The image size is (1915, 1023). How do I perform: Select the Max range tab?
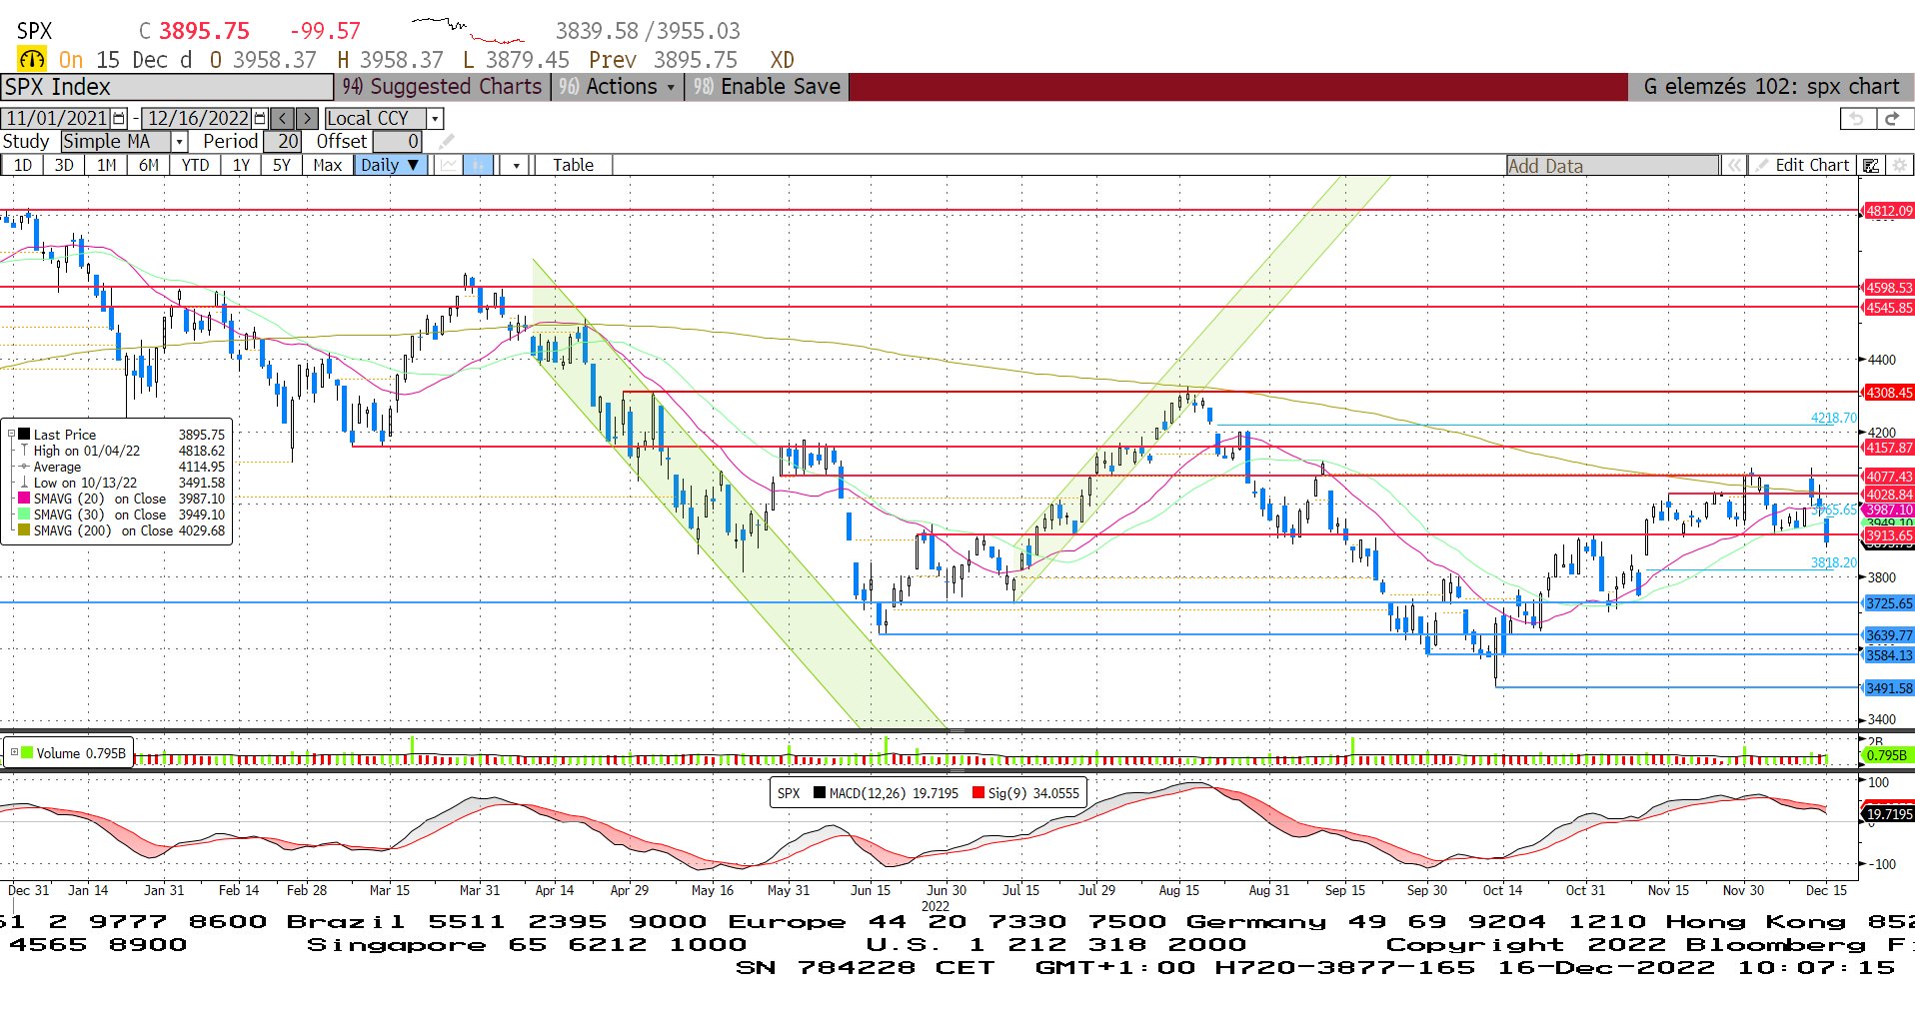(327, 165)
